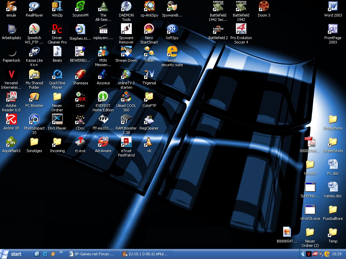Launch RealPlayer from the desktop
The image size is (346, 259).
[34, 9]
